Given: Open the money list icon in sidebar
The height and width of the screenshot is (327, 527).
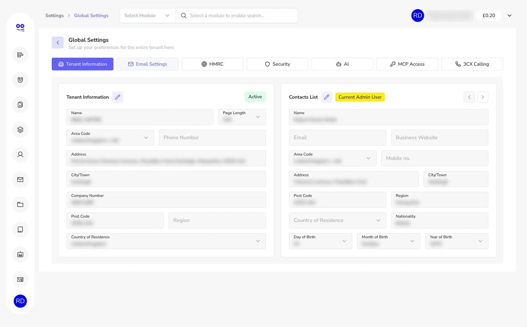Looking at the screenshot, I should tap(20, 279).
